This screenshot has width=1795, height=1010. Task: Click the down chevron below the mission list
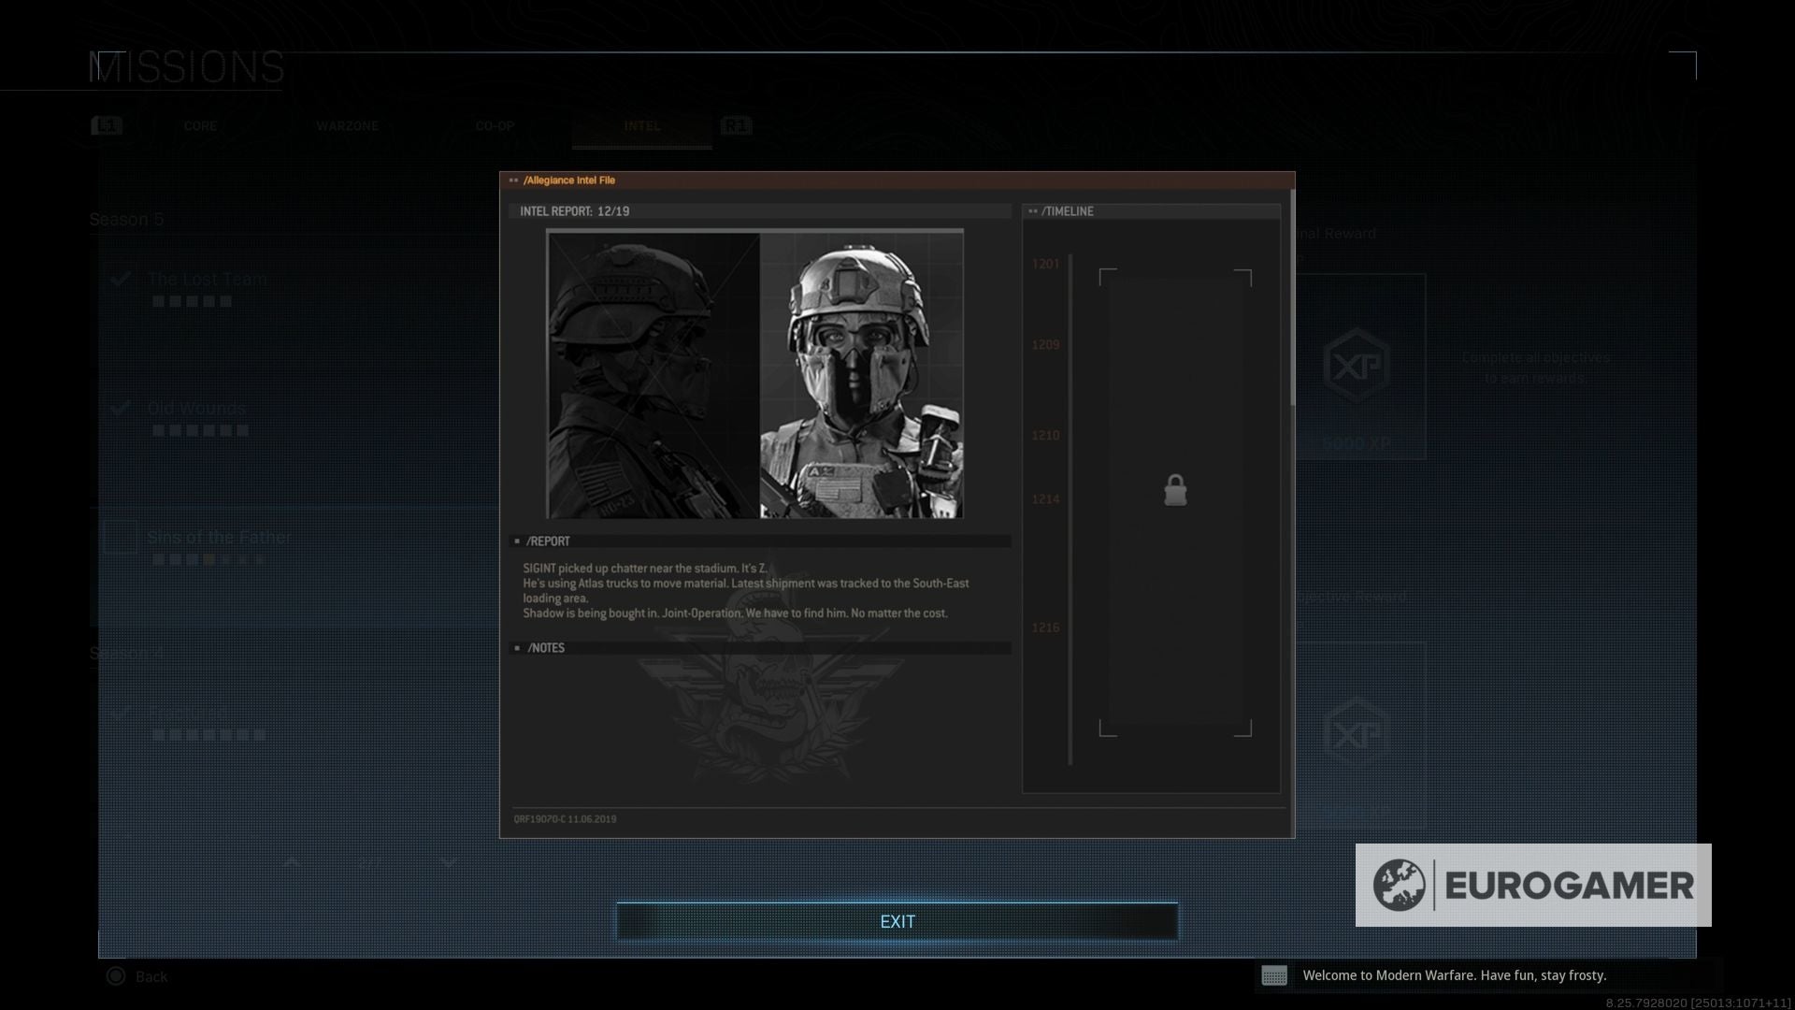449,862
